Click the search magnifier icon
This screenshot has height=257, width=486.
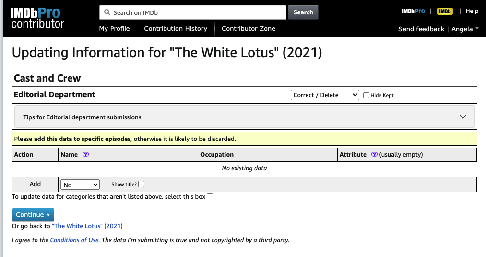pyautogui.click(x=107, y=12)
